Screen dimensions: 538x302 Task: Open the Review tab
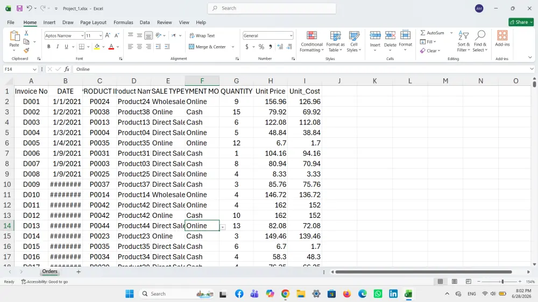[164, 22]
